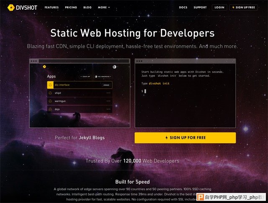Click the yellow Sign Up For Free button
Viewport: 268px width, 203px height.
[x=185, y=138]
